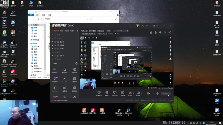Click the speaker (扬声器) icon

138,93
